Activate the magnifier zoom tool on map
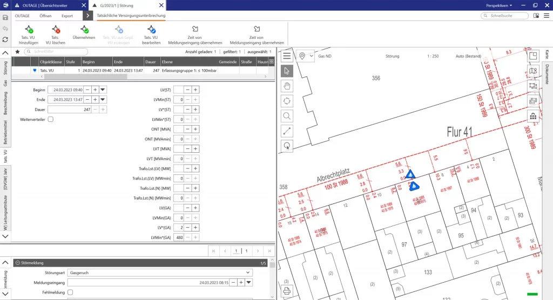 click(287, 115)
